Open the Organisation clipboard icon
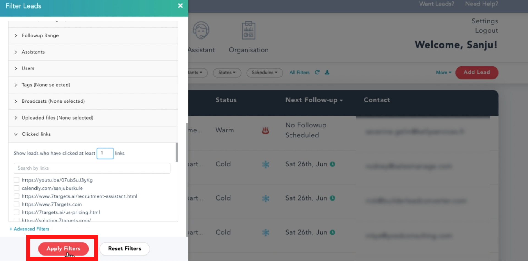Image resolution: width=528 pixels, height=261 pixels. (x=248, y=30)
